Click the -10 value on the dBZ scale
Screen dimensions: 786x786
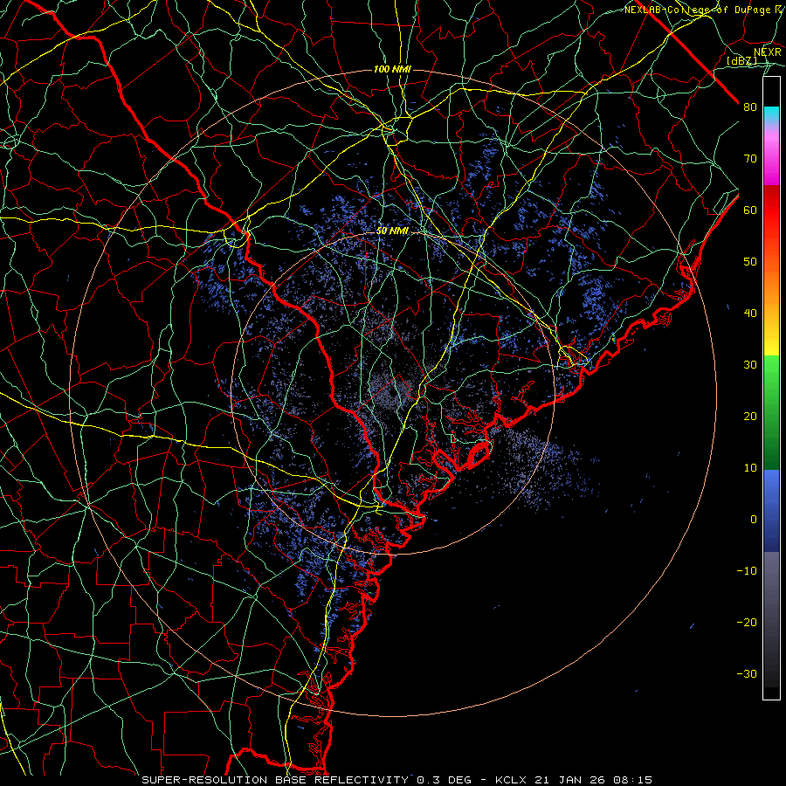(x=747, y=571)
